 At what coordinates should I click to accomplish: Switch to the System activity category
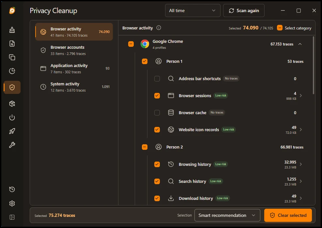tap(74, 87)
